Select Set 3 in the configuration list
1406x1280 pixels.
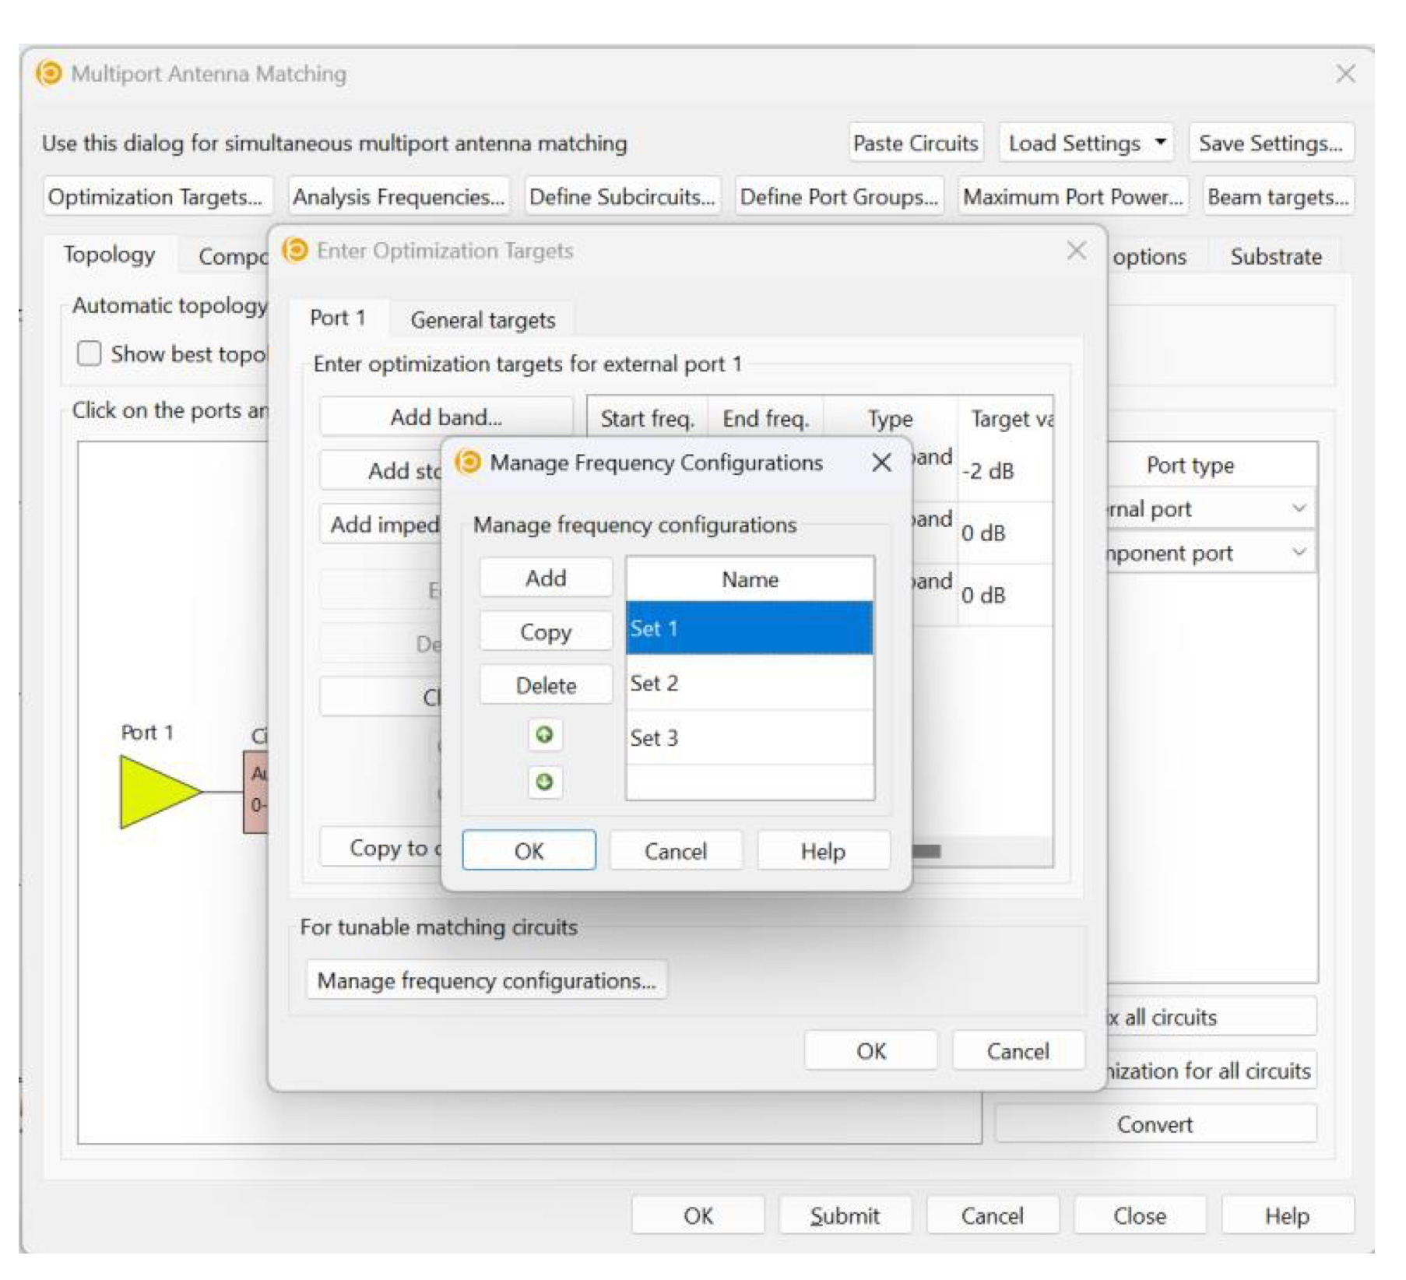pos(749,737)
